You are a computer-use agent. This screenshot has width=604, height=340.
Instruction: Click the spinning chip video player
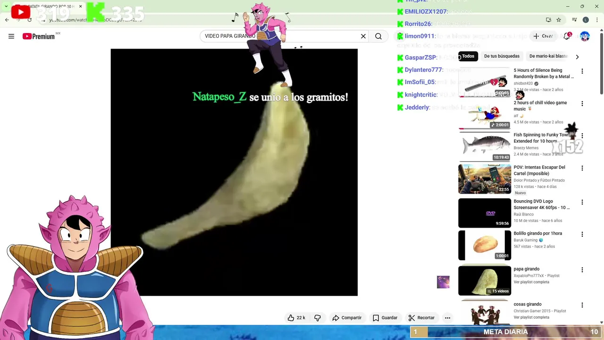coord(234,172)
